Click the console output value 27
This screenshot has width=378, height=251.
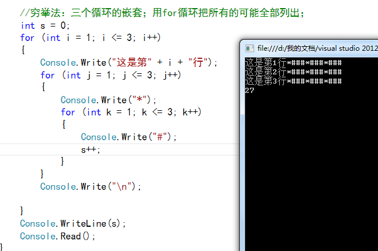pos(249,91)
